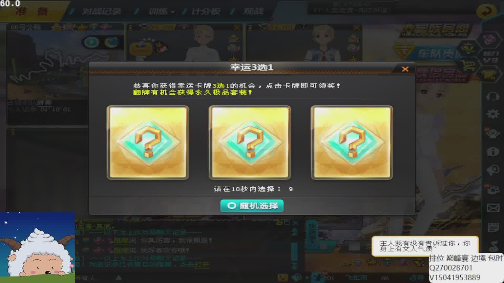Pick the middle mystery card
Image resolution: width=504 pixels, height=283 pixels.
[x=250, y=142]
